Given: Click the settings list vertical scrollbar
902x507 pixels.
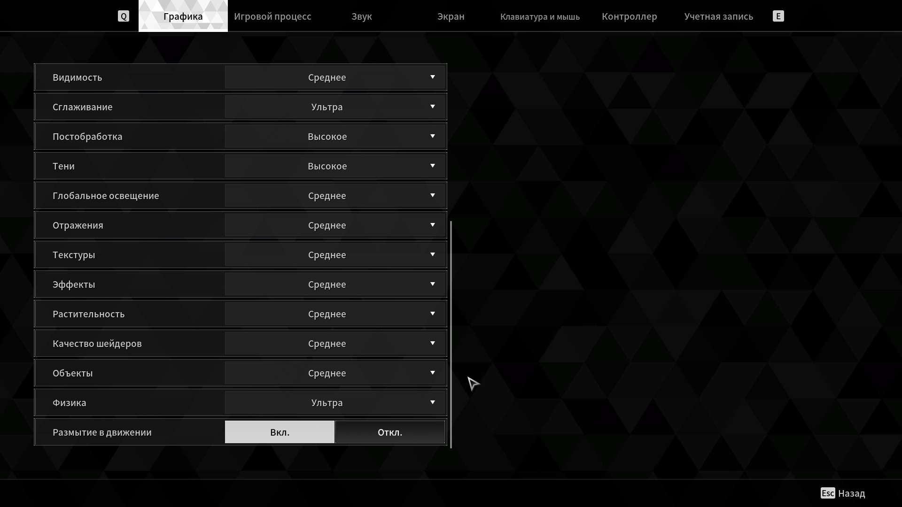Looking at the screenshot, I should pyautogui.click(x=451, y=335).
